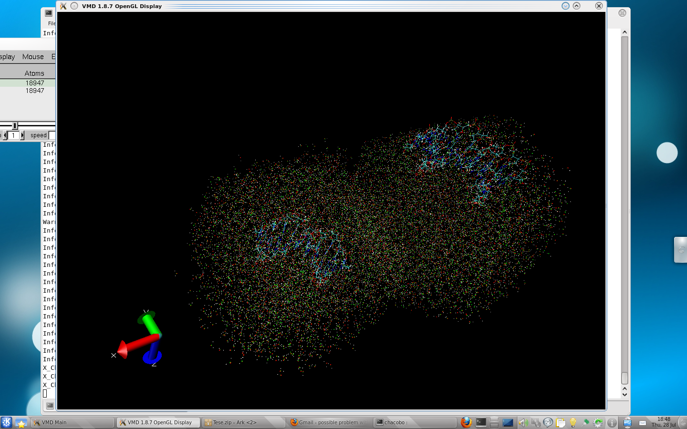
Task: Click the terminal scrollbar down arrow
Action: pos(625,394)
